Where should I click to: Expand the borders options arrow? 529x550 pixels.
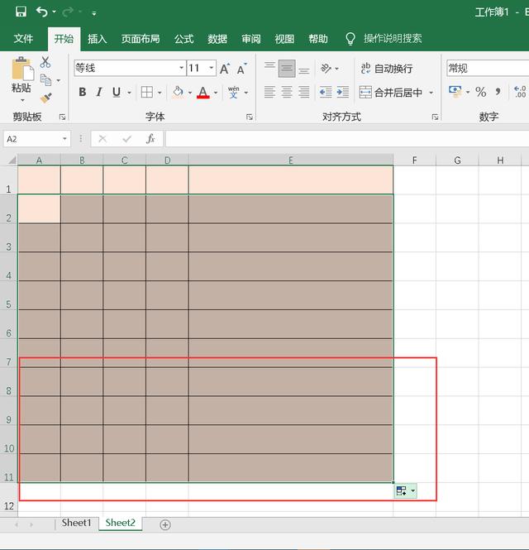160,93
